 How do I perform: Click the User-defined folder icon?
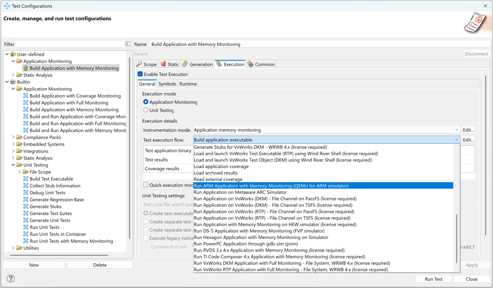click(13, 54)
